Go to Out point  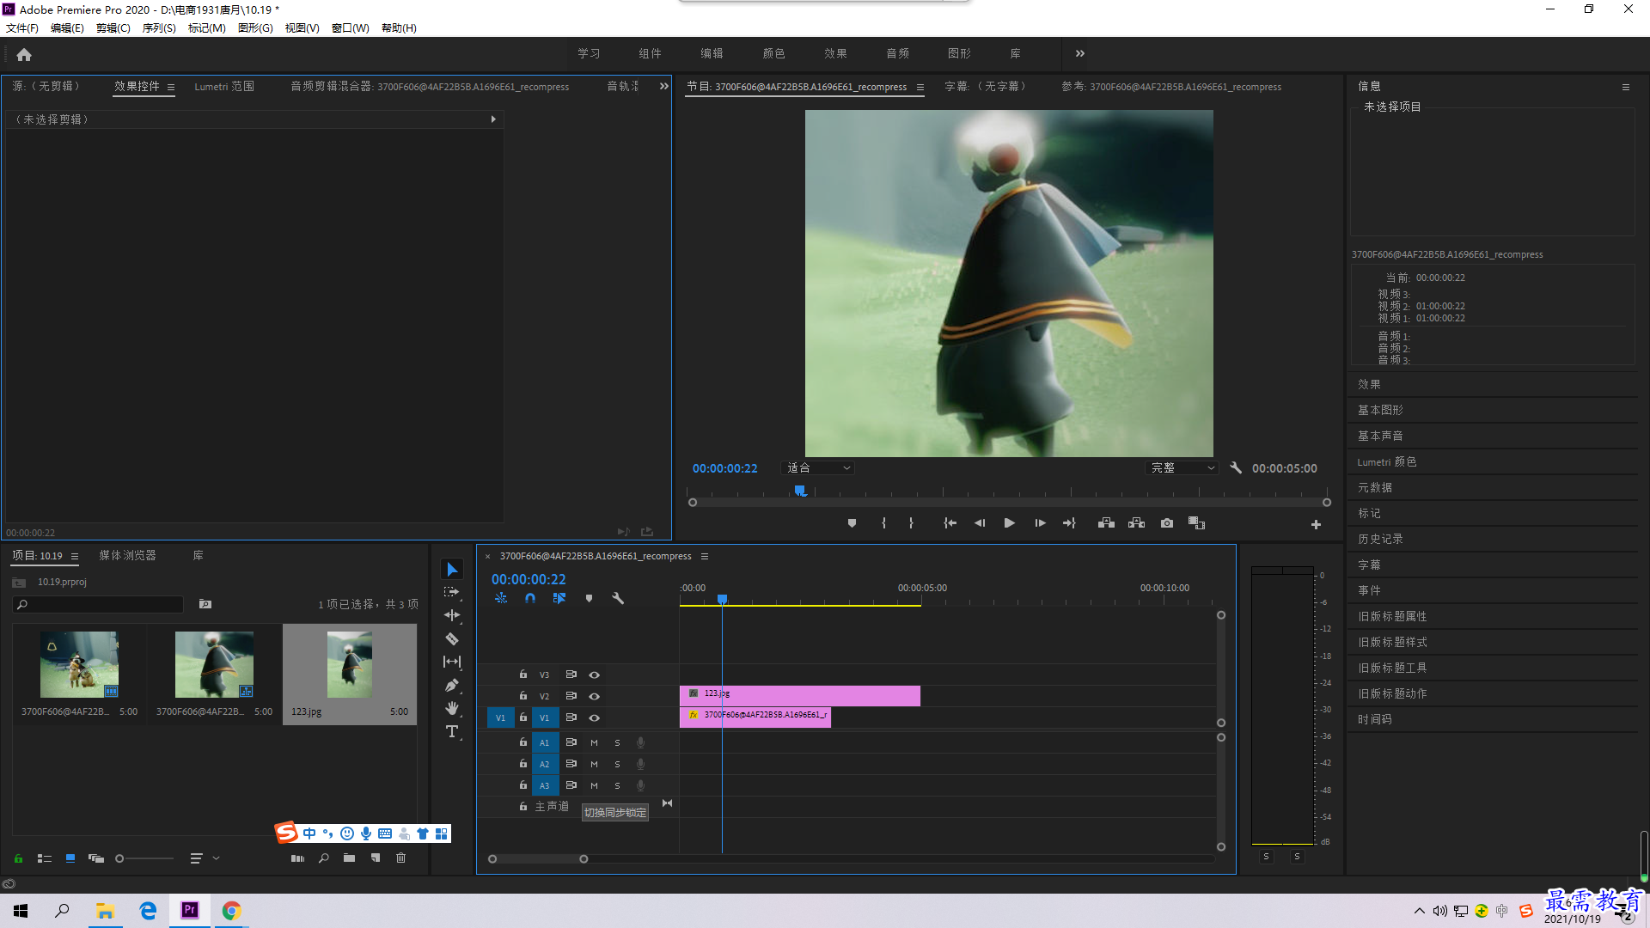(1069, 523)
